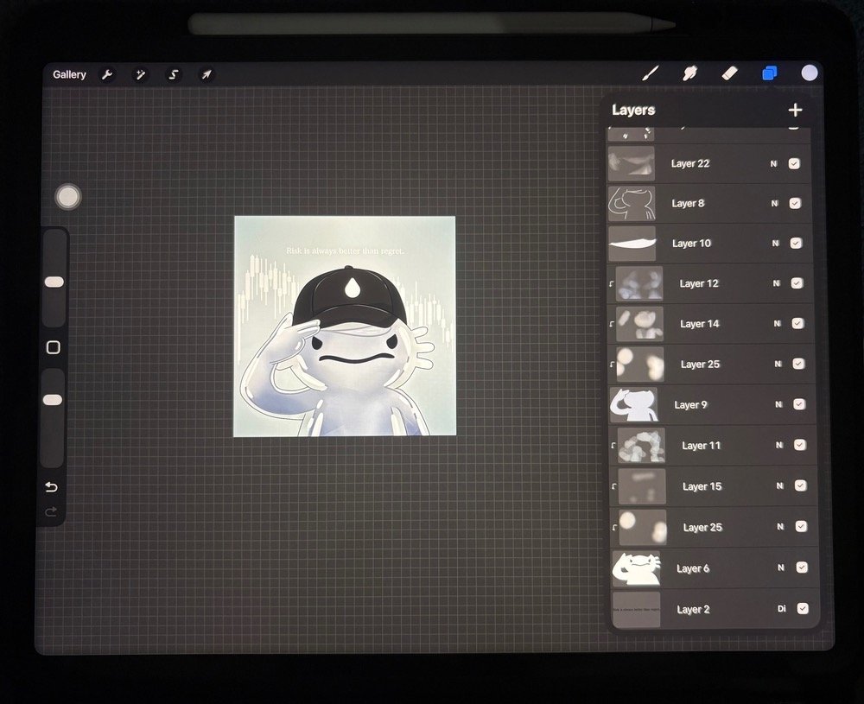Tap the 'Layers' panel title

pyautogui.click(x=633, y=111)
